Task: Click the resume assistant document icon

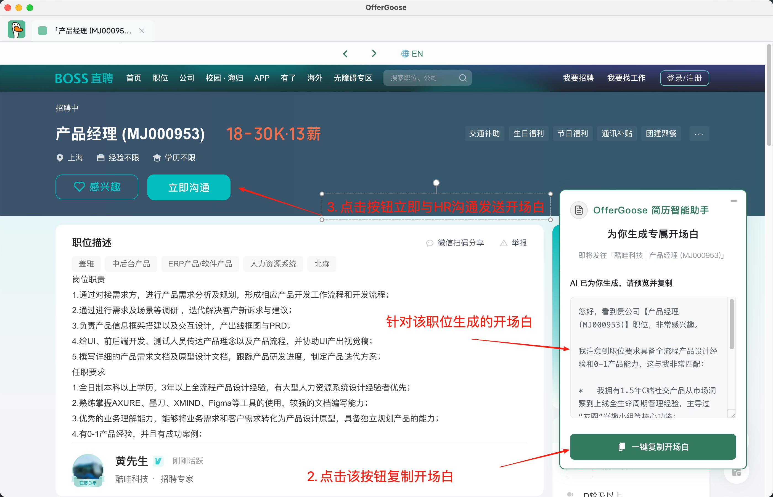Action: [579, 210]
